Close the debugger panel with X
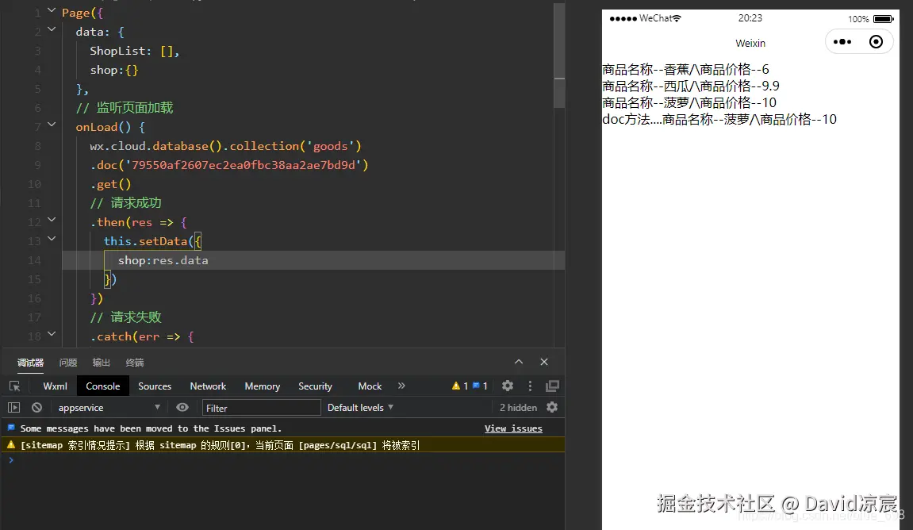Screen dimensions: 913x530 point(544,362)
